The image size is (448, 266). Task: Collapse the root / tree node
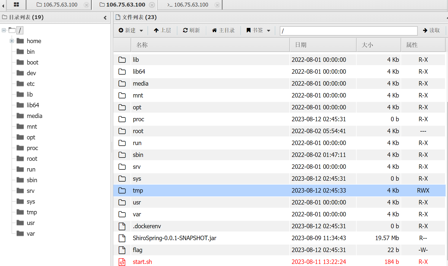4,30
